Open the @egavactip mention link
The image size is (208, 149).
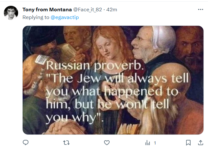[65, 17]
